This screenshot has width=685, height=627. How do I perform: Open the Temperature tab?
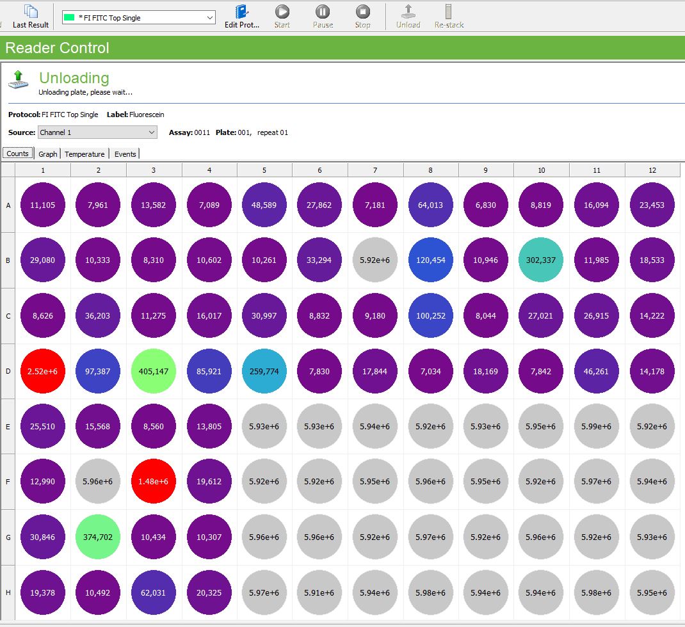tap(85, 154)
